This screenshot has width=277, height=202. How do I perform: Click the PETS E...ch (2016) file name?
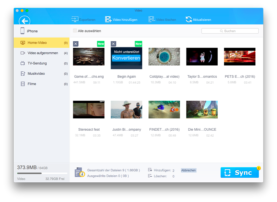(240, 76)
